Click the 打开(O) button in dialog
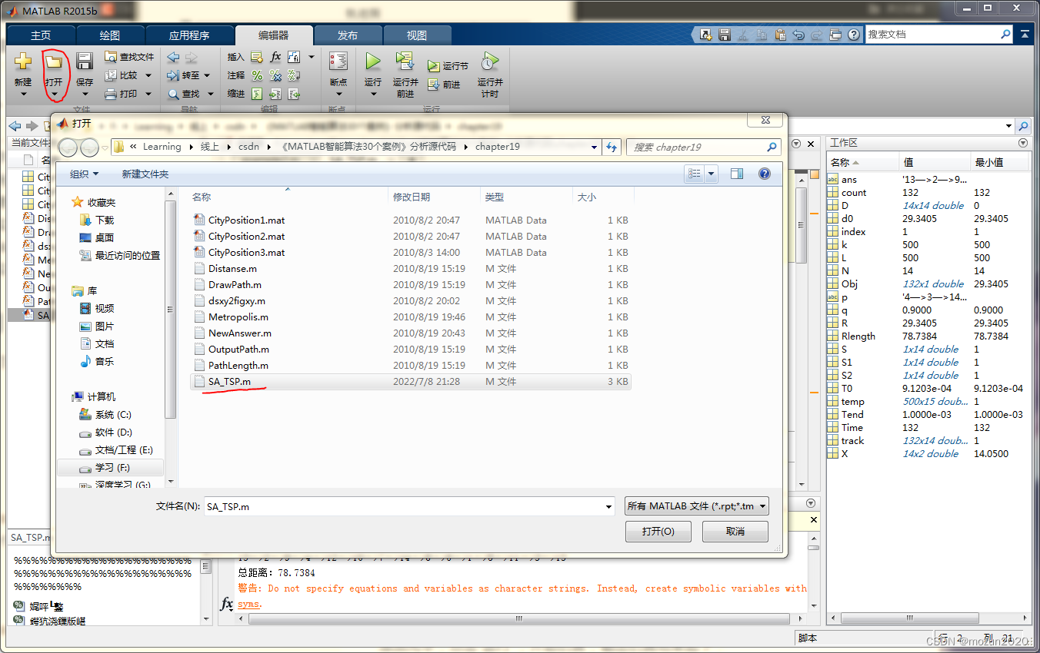 click(x=658, y=532)
